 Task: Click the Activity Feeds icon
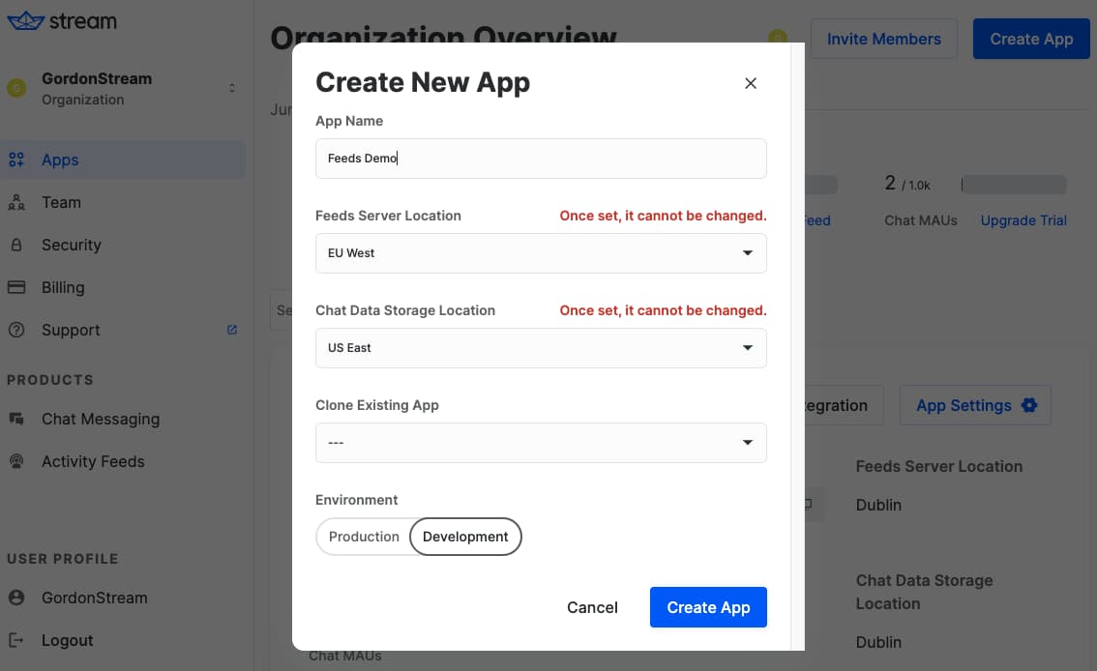pyautogui.click(x=16, y=461)
